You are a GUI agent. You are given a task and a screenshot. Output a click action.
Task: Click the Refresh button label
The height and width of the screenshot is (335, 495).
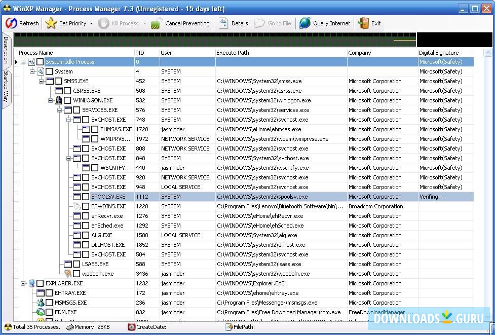[x=29, y=23]
